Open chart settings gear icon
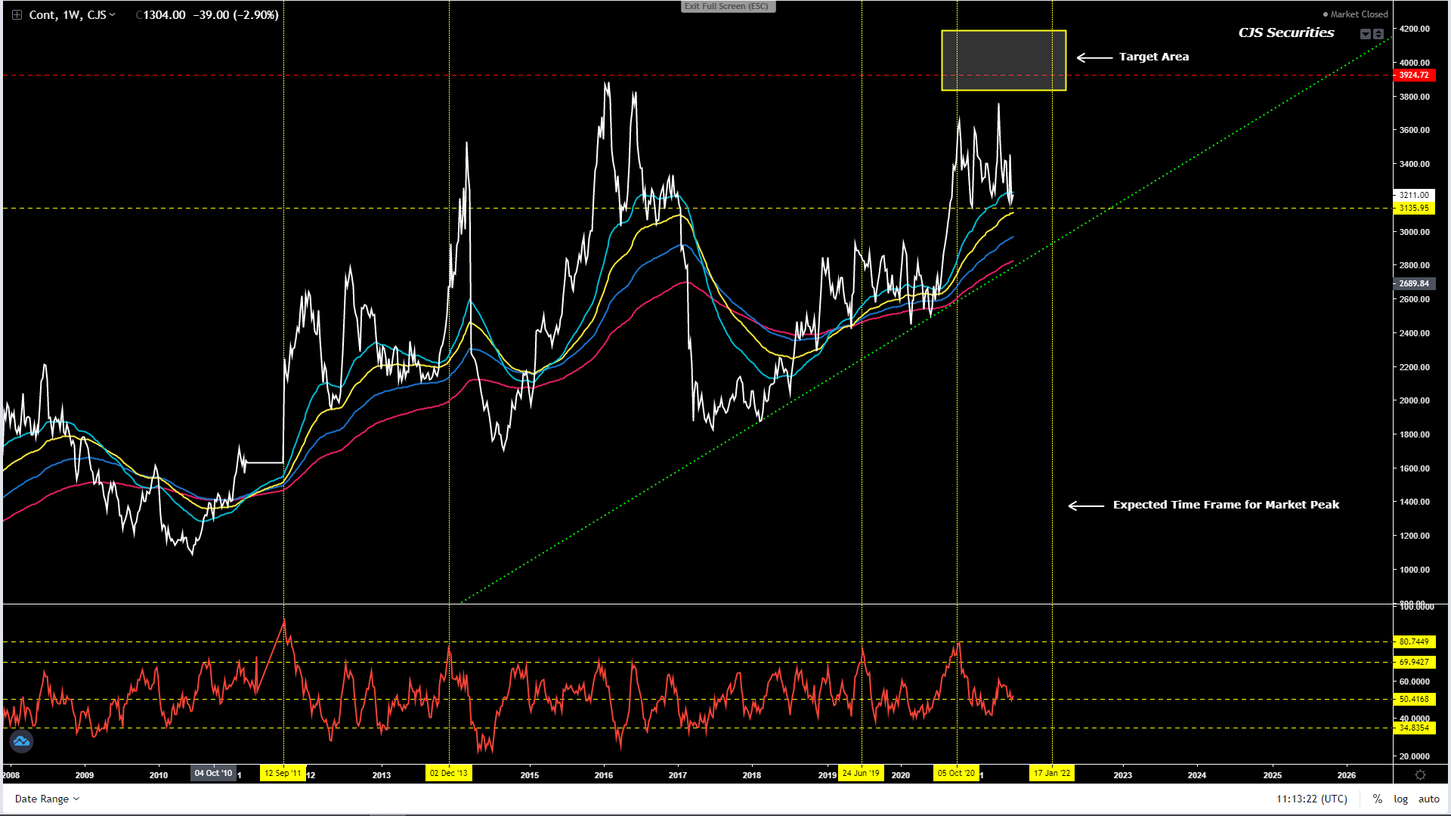 click(1420, 775)
